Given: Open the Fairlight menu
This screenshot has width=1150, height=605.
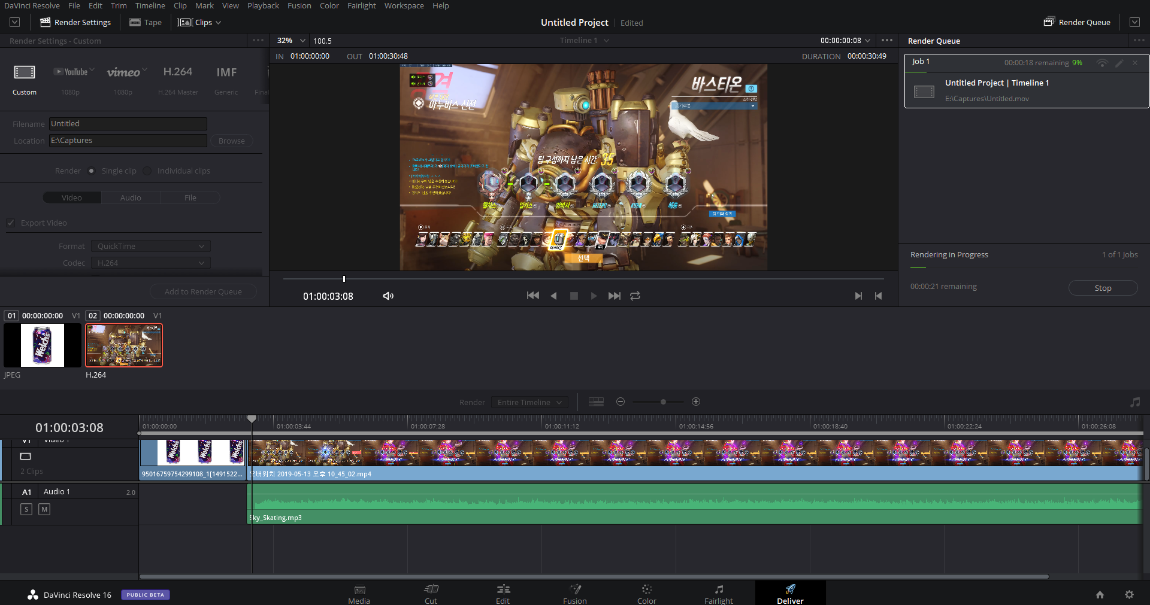Looking at the screenshot, I should click(362, 5).
